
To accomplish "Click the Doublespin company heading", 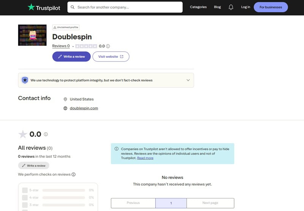I will click(72, 37).
